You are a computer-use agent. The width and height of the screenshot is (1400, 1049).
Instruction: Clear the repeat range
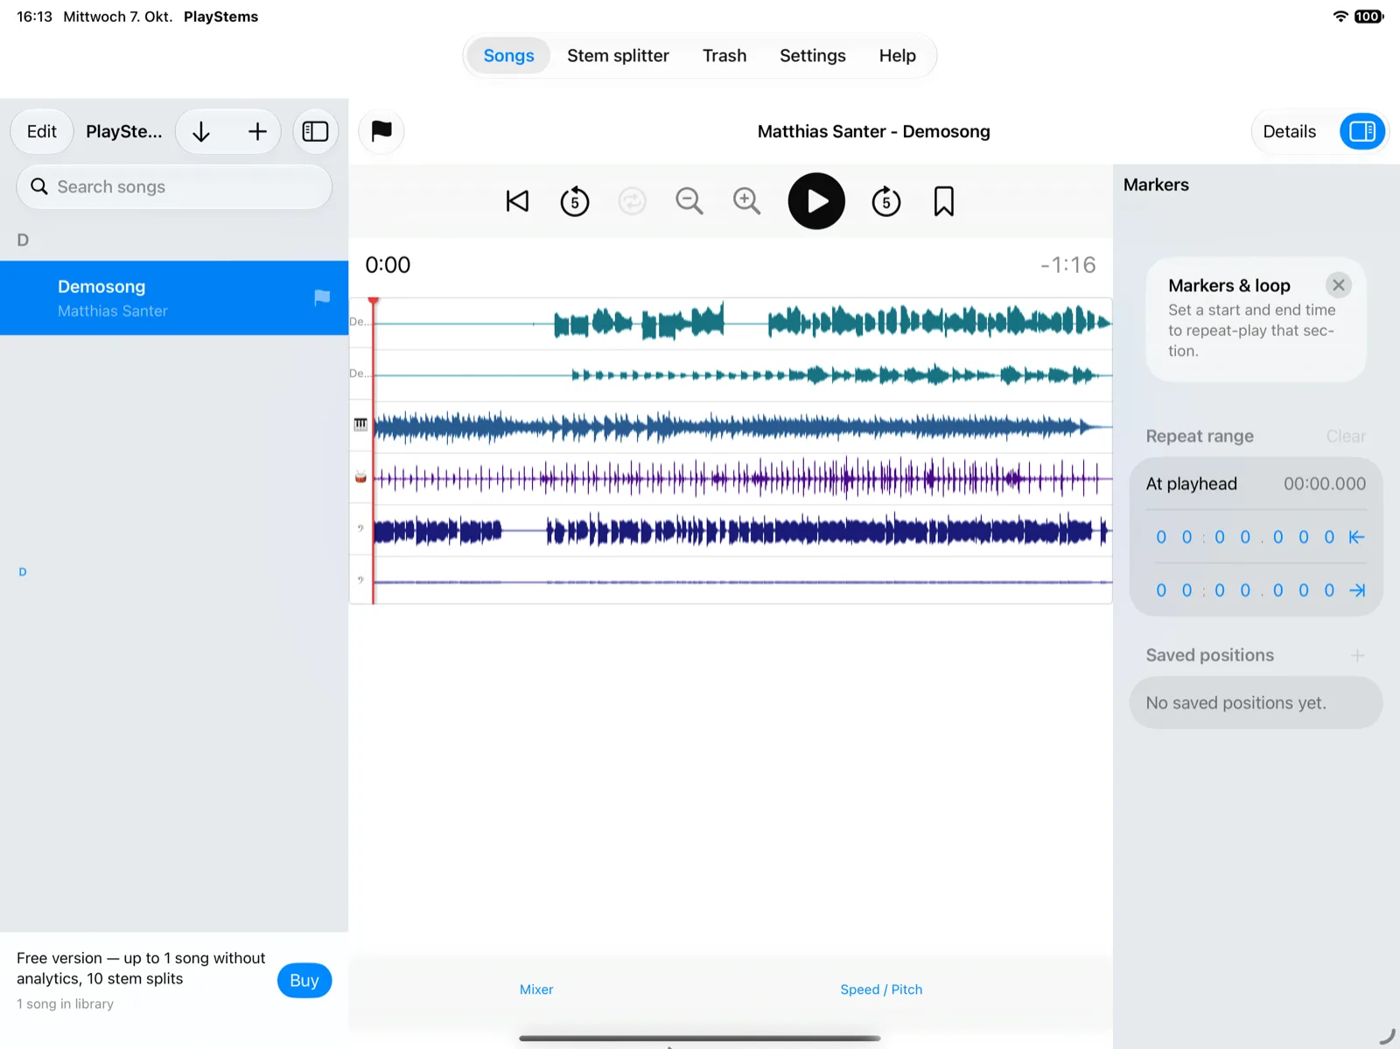[x=1346, y=437]
